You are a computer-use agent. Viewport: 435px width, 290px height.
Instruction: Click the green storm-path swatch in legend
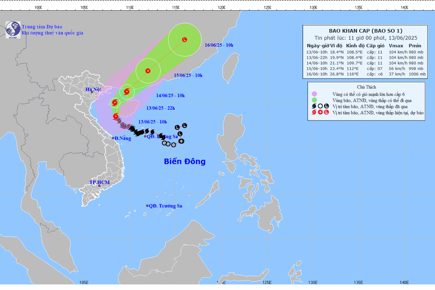(314, 100)
